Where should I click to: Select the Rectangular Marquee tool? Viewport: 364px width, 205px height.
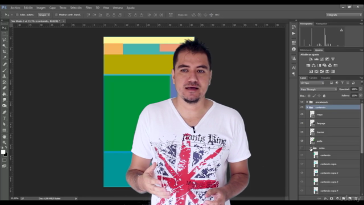(4, 34)
